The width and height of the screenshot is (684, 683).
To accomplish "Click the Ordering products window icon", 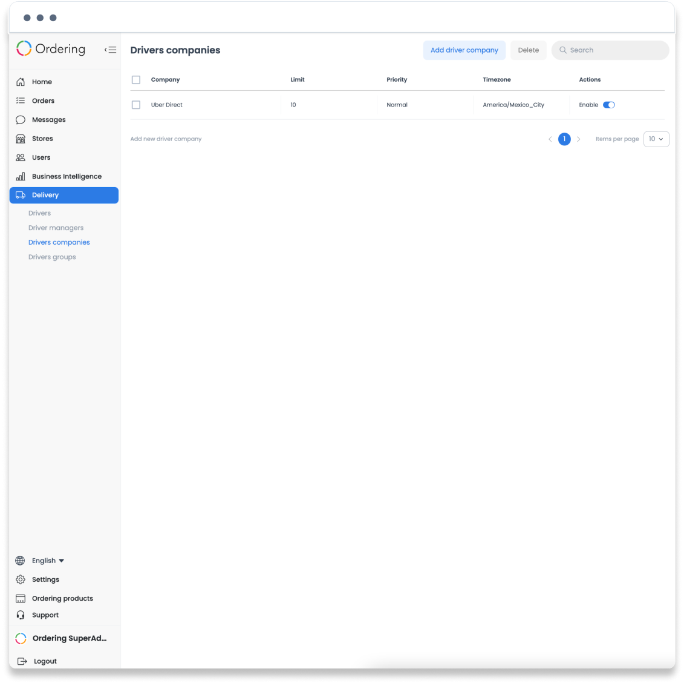I will point(21,598).
